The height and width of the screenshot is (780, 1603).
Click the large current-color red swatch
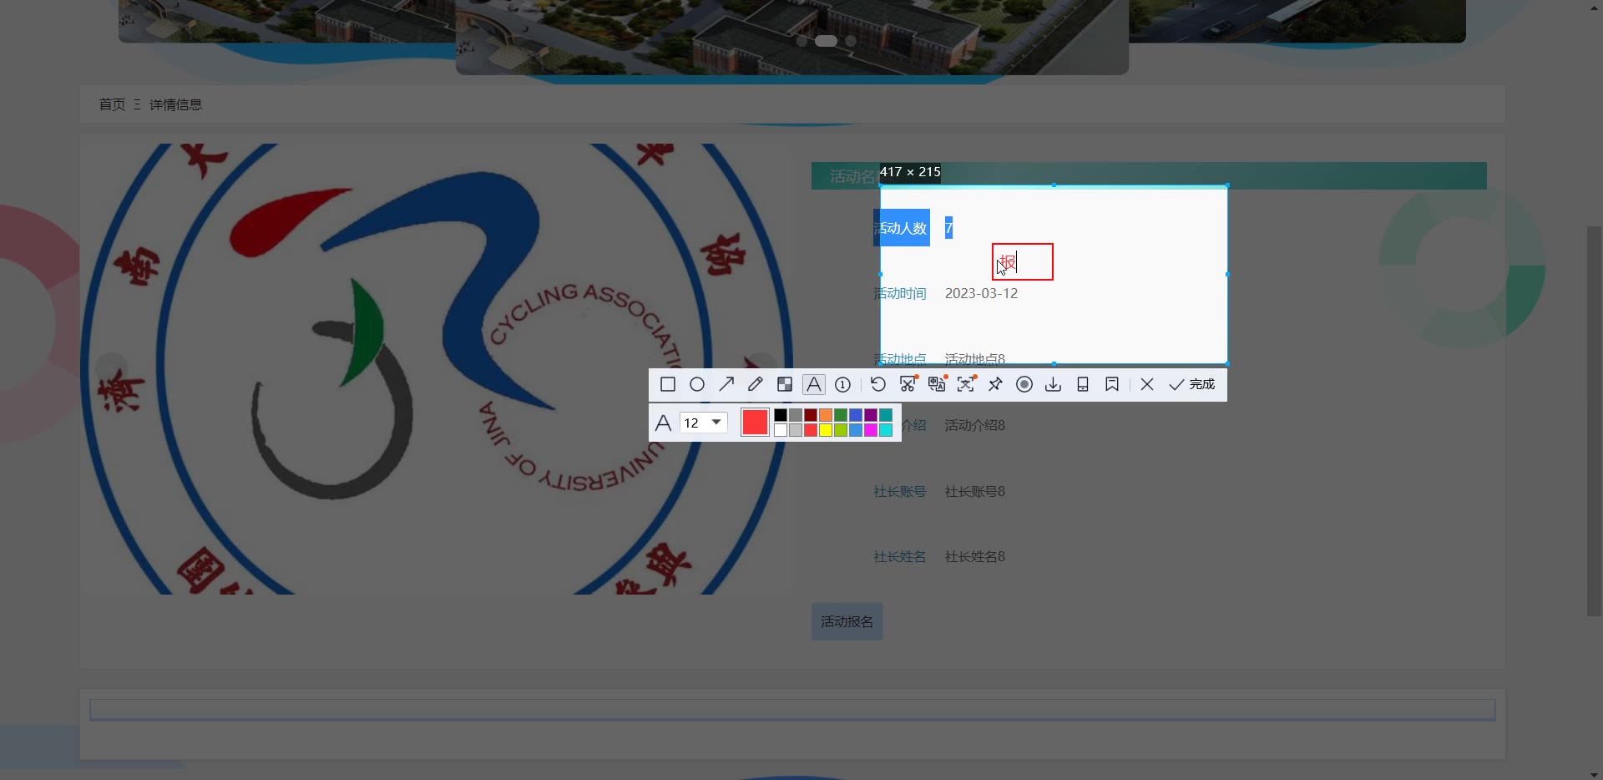pos(755,423)
